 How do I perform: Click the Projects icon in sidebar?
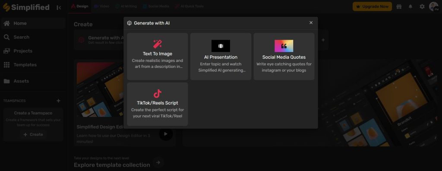6,51
